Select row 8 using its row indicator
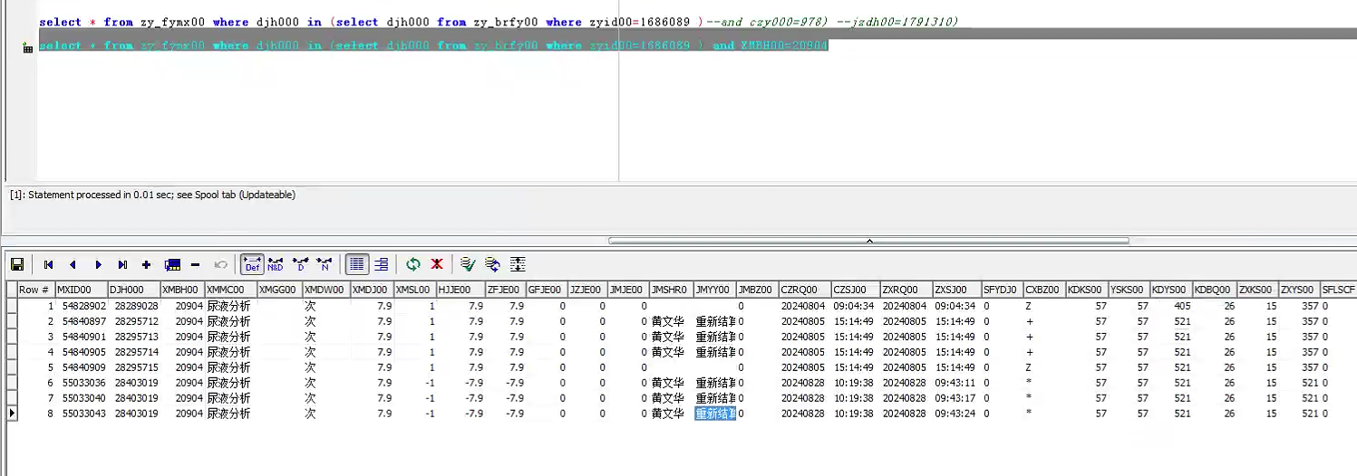Image resolution: width=1357 pixels, height=476 pixels. pyautogui.click(x=12, y=414)
